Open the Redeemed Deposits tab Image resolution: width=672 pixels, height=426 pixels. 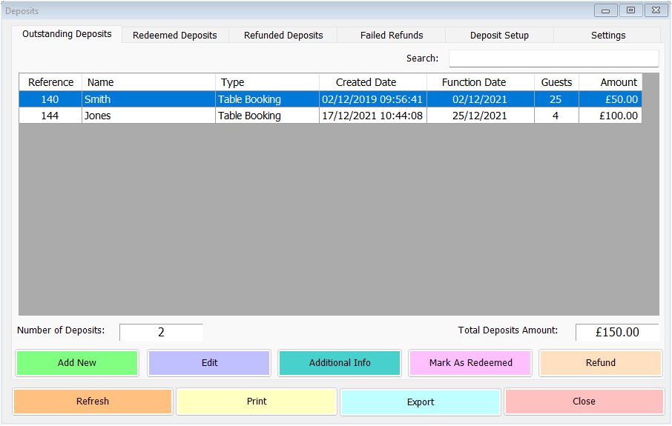175,35
